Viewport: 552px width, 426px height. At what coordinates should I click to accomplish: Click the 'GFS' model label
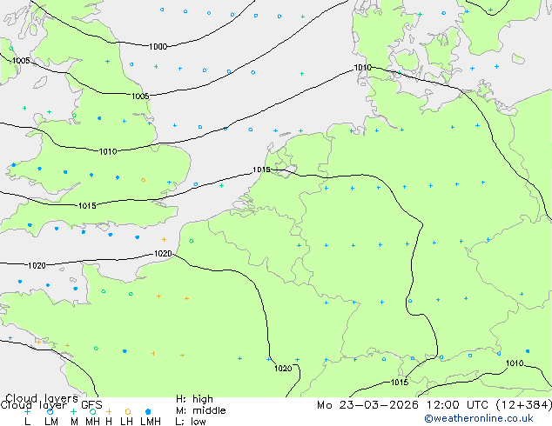91,405
